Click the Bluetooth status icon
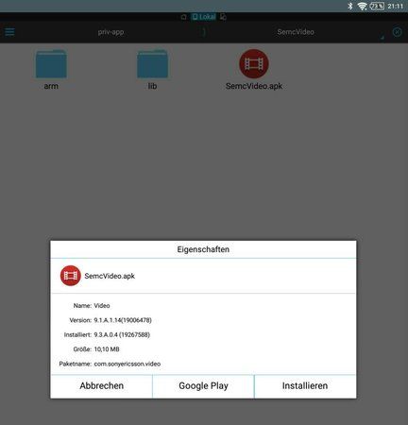The image size is (408, 425). (350, 6)
